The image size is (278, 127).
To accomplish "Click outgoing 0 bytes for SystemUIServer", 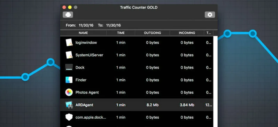I will point(152,55).
